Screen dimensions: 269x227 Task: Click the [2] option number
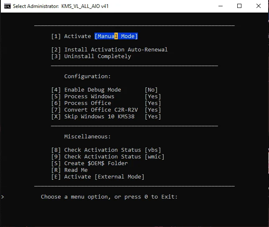(x=56, y=50)
